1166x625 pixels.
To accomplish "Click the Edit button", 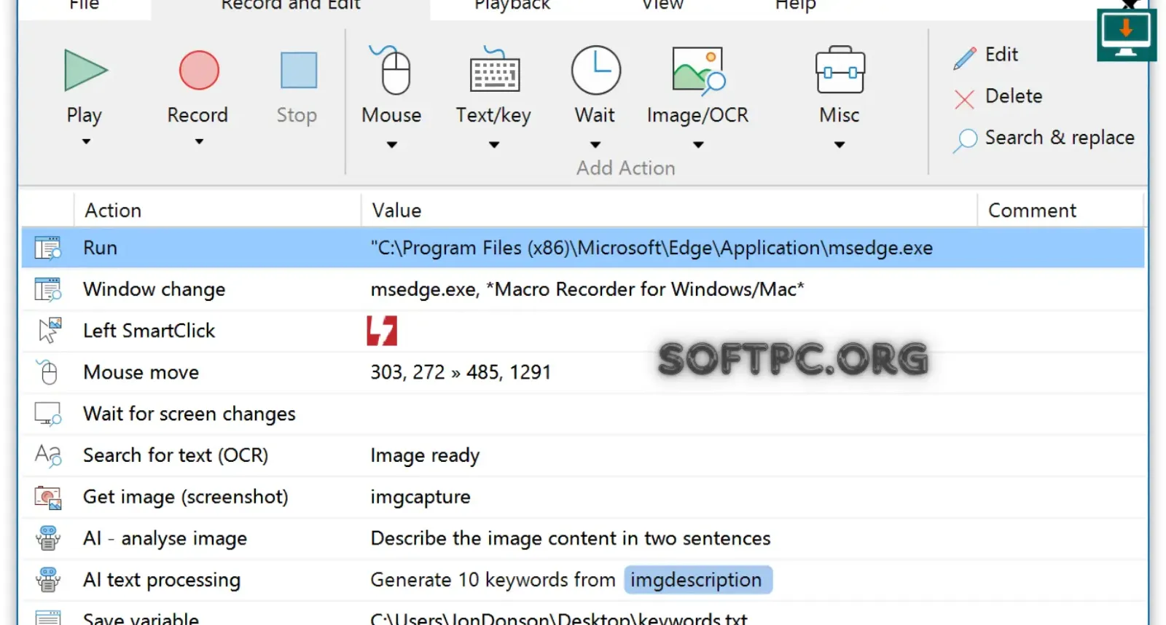I will coord(985,55).
